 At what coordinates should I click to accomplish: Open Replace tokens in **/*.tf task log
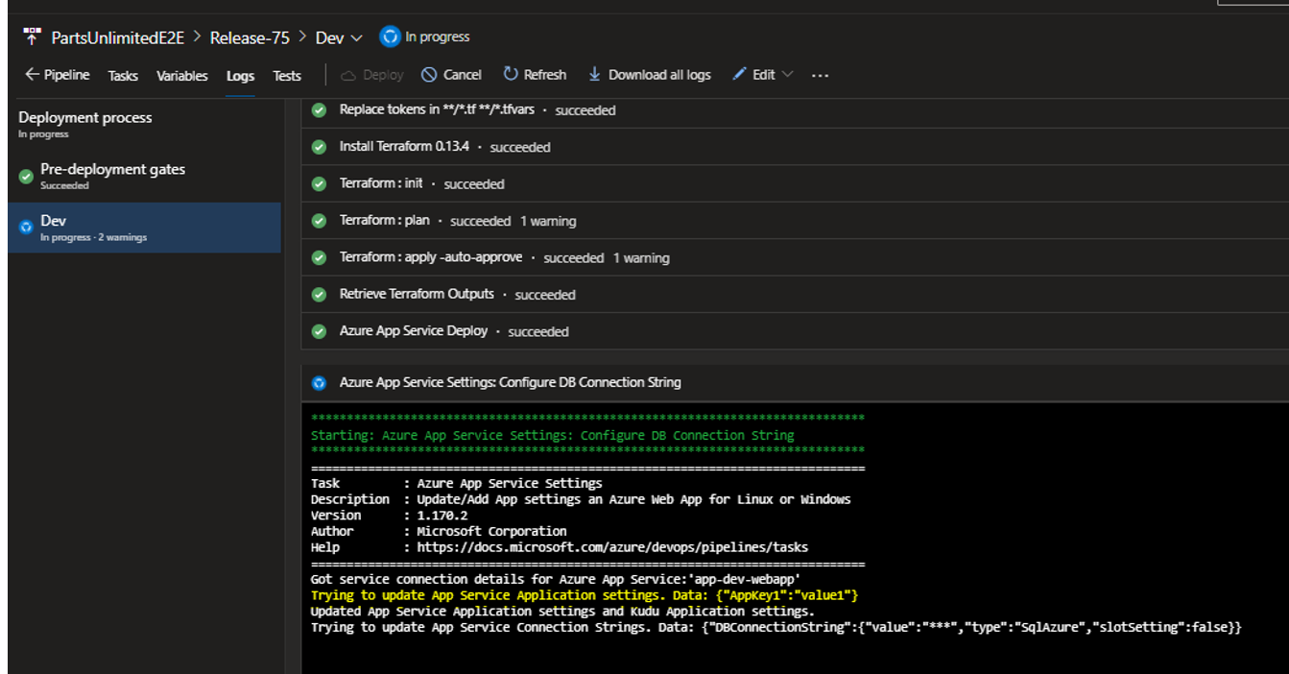tap(795, 110)
